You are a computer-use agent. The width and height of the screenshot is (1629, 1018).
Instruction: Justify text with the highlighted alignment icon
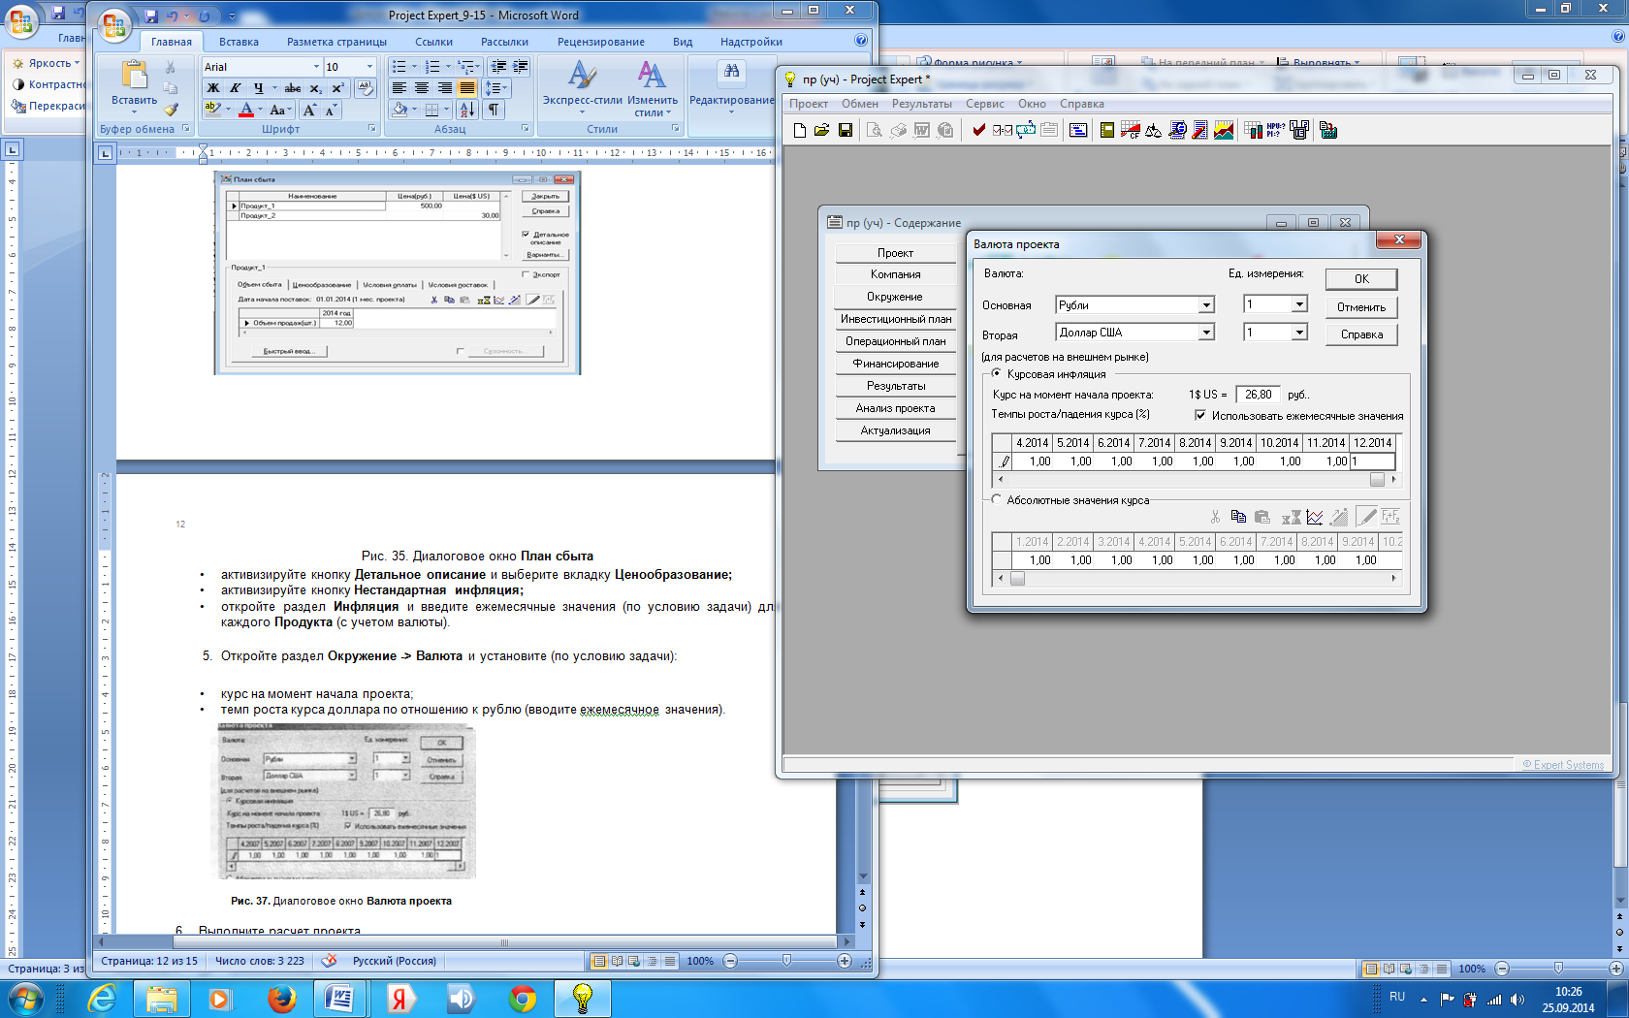pos(467,88)
